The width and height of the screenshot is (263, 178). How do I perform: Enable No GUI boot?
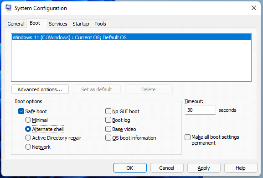[x=108, y=111]
